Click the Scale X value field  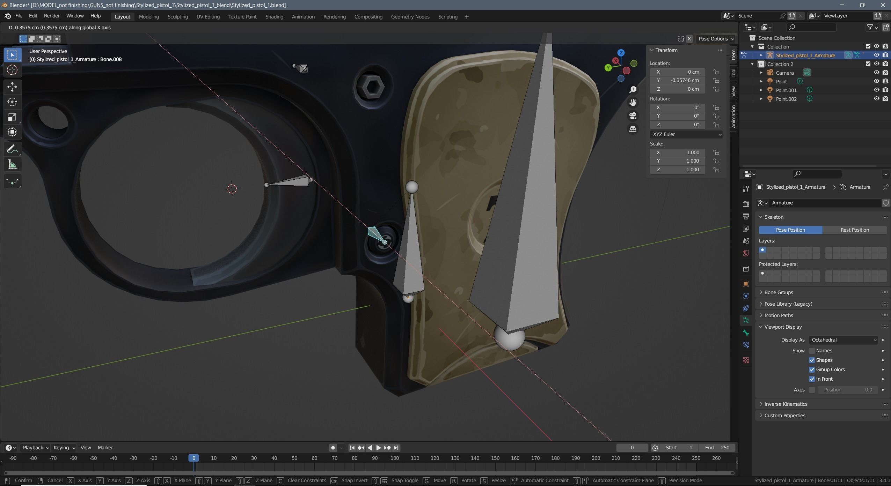677,152
